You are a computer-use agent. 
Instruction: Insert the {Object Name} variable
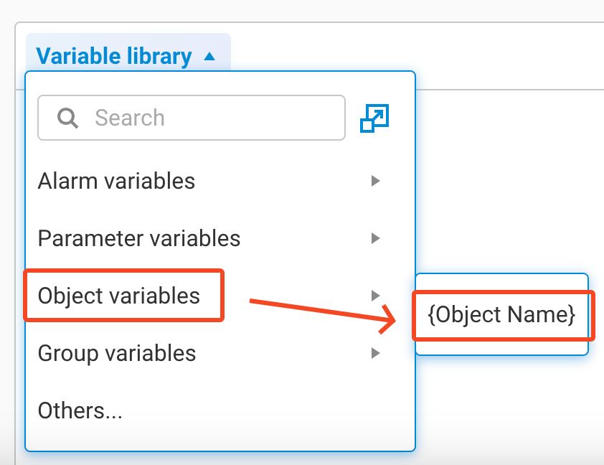501,314
